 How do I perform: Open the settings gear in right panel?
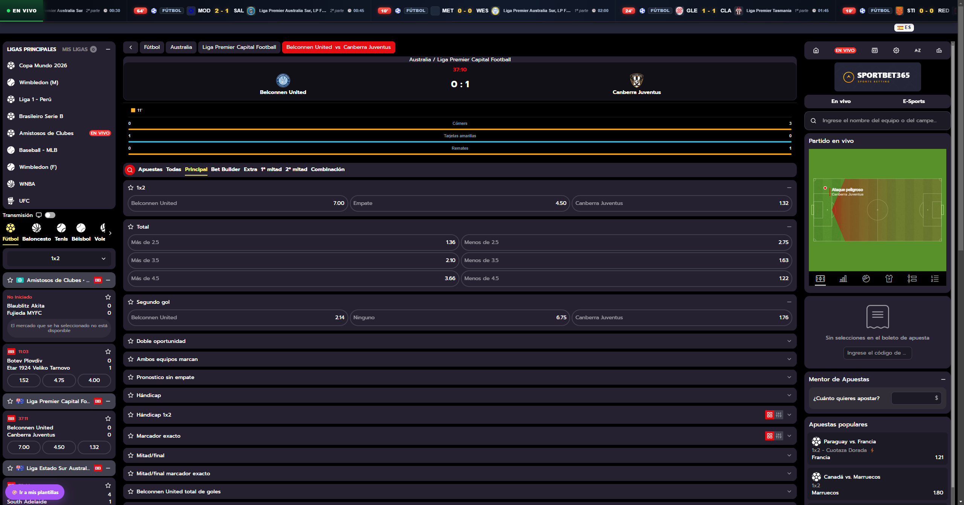click(x=896, y=50)
